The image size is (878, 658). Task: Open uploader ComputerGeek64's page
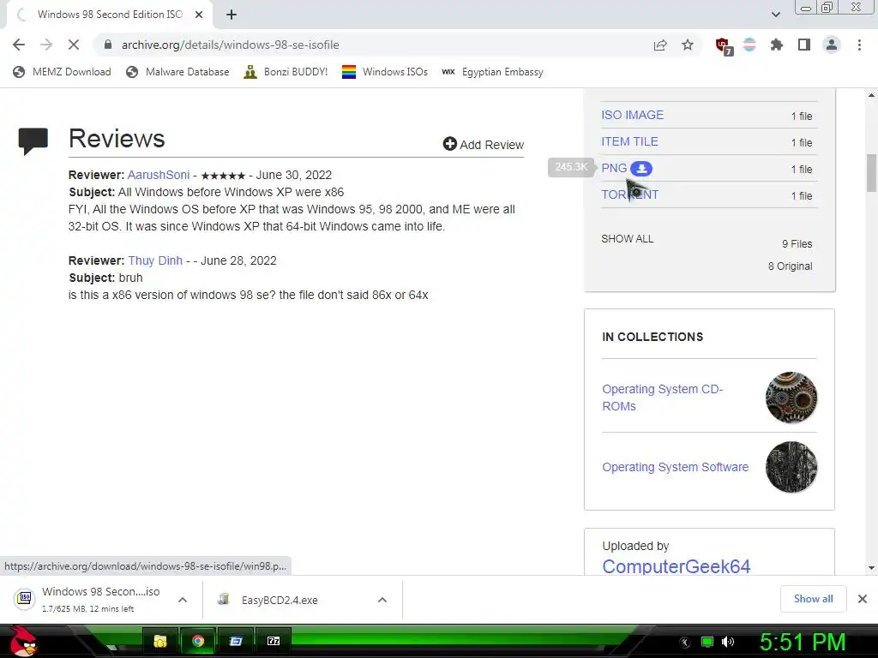(676, 566)
